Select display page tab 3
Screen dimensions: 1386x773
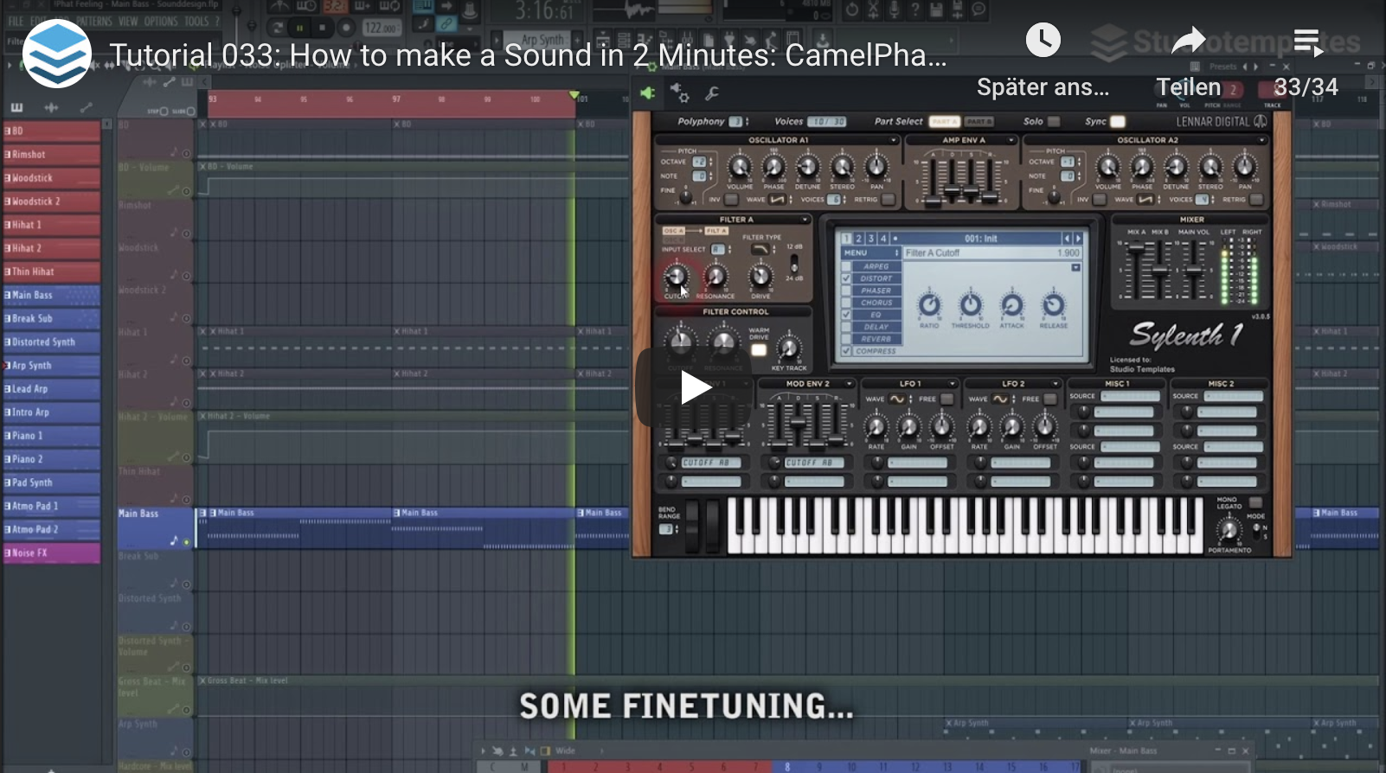871,239
